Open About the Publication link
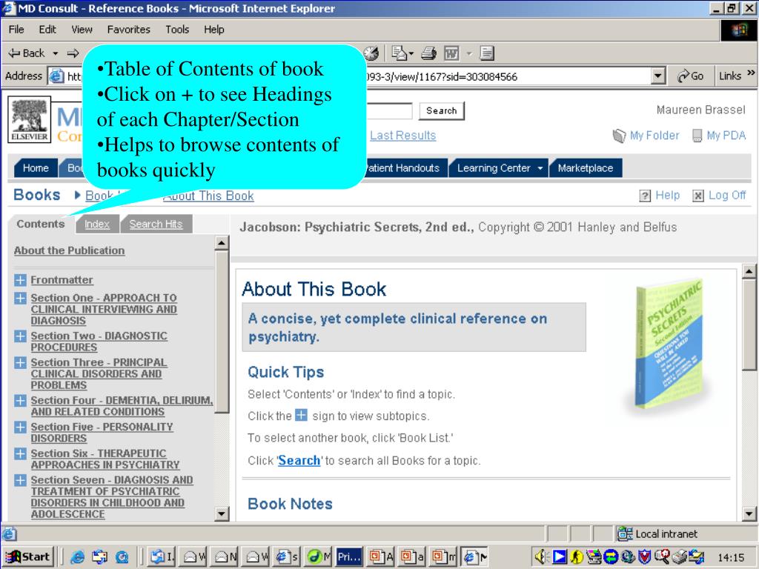Viewport: 759px width, 569px height. point(69,250)
